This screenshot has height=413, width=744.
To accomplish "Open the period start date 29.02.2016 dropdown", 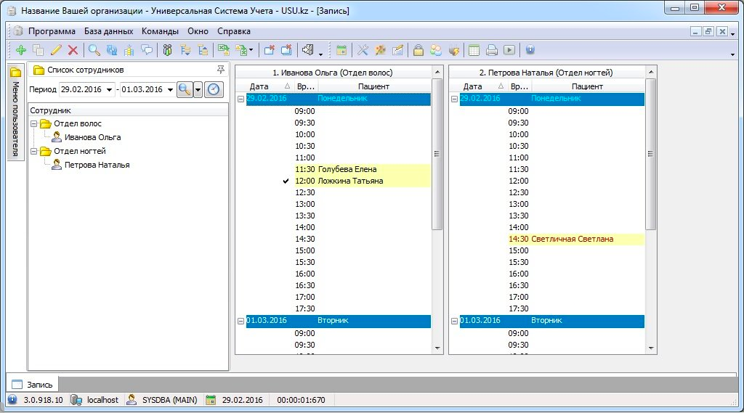I will 109,89.
